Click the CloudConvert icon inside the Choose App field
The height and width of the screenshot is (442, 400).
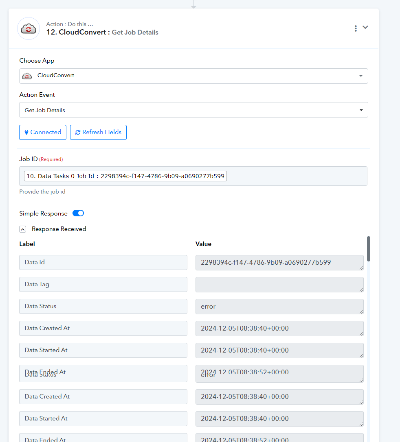point(27,76)
